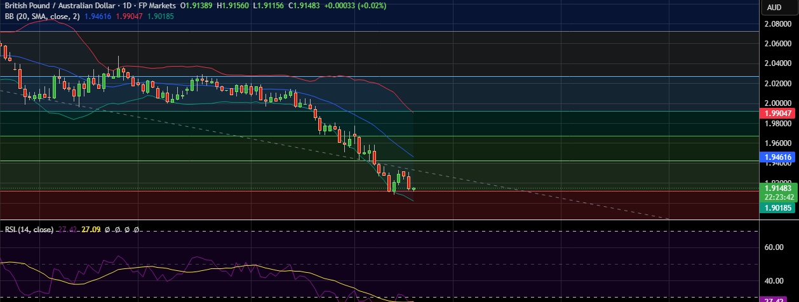Image resolution: width=799 pixels, height=302 pixels.
Task: Click the close price C1.91483 value
Action: [x=304, y=5]
